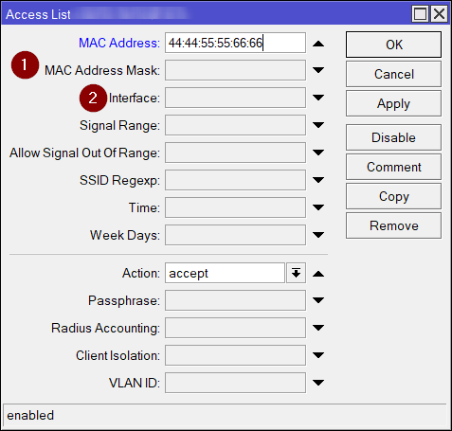Expand the Passphrase option
This screenshot has height=431, width=452.
click(x=318, y=300)
